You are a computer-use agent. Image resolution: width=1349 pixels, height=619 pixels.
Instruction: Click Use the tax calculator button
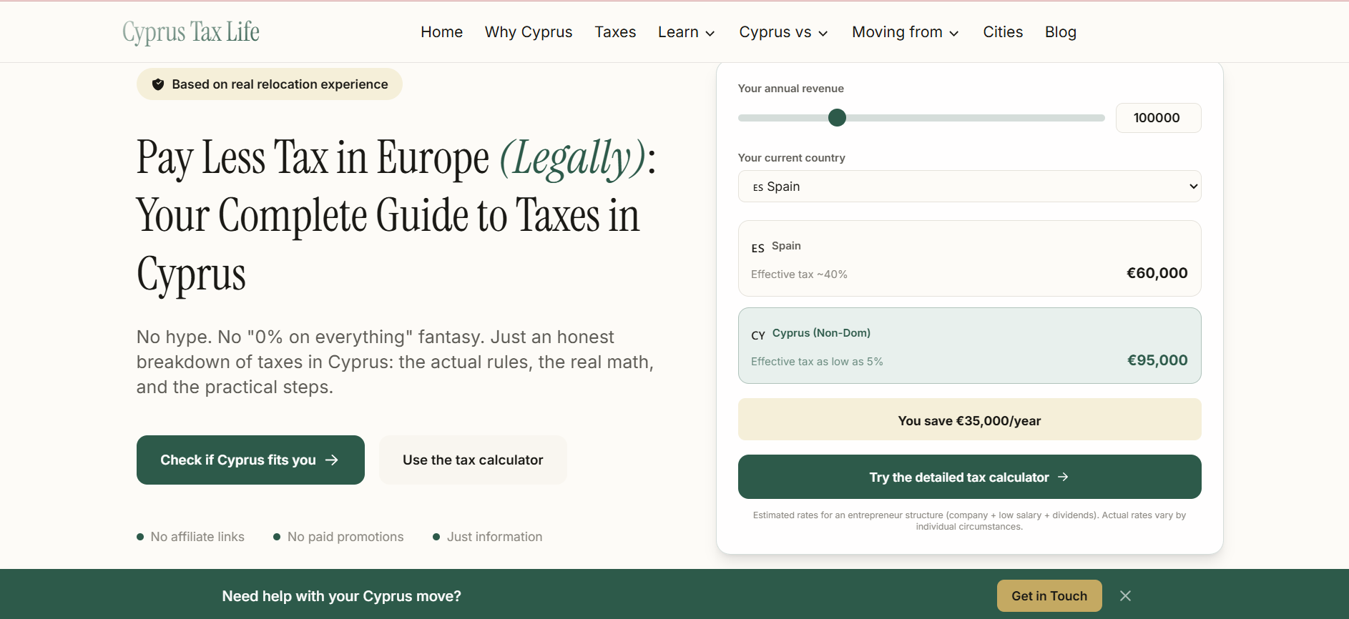[x=473, y=460]
